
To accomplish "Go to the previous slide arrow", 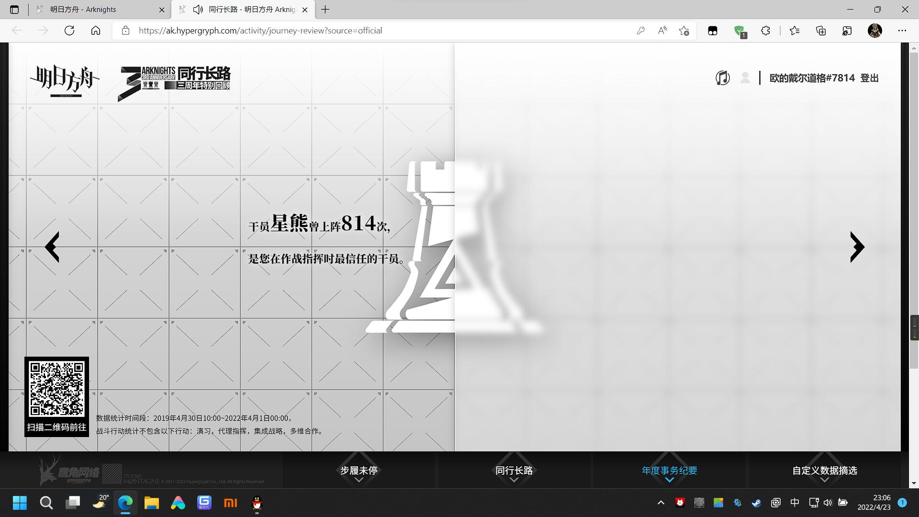I will (x=52, y=247).
